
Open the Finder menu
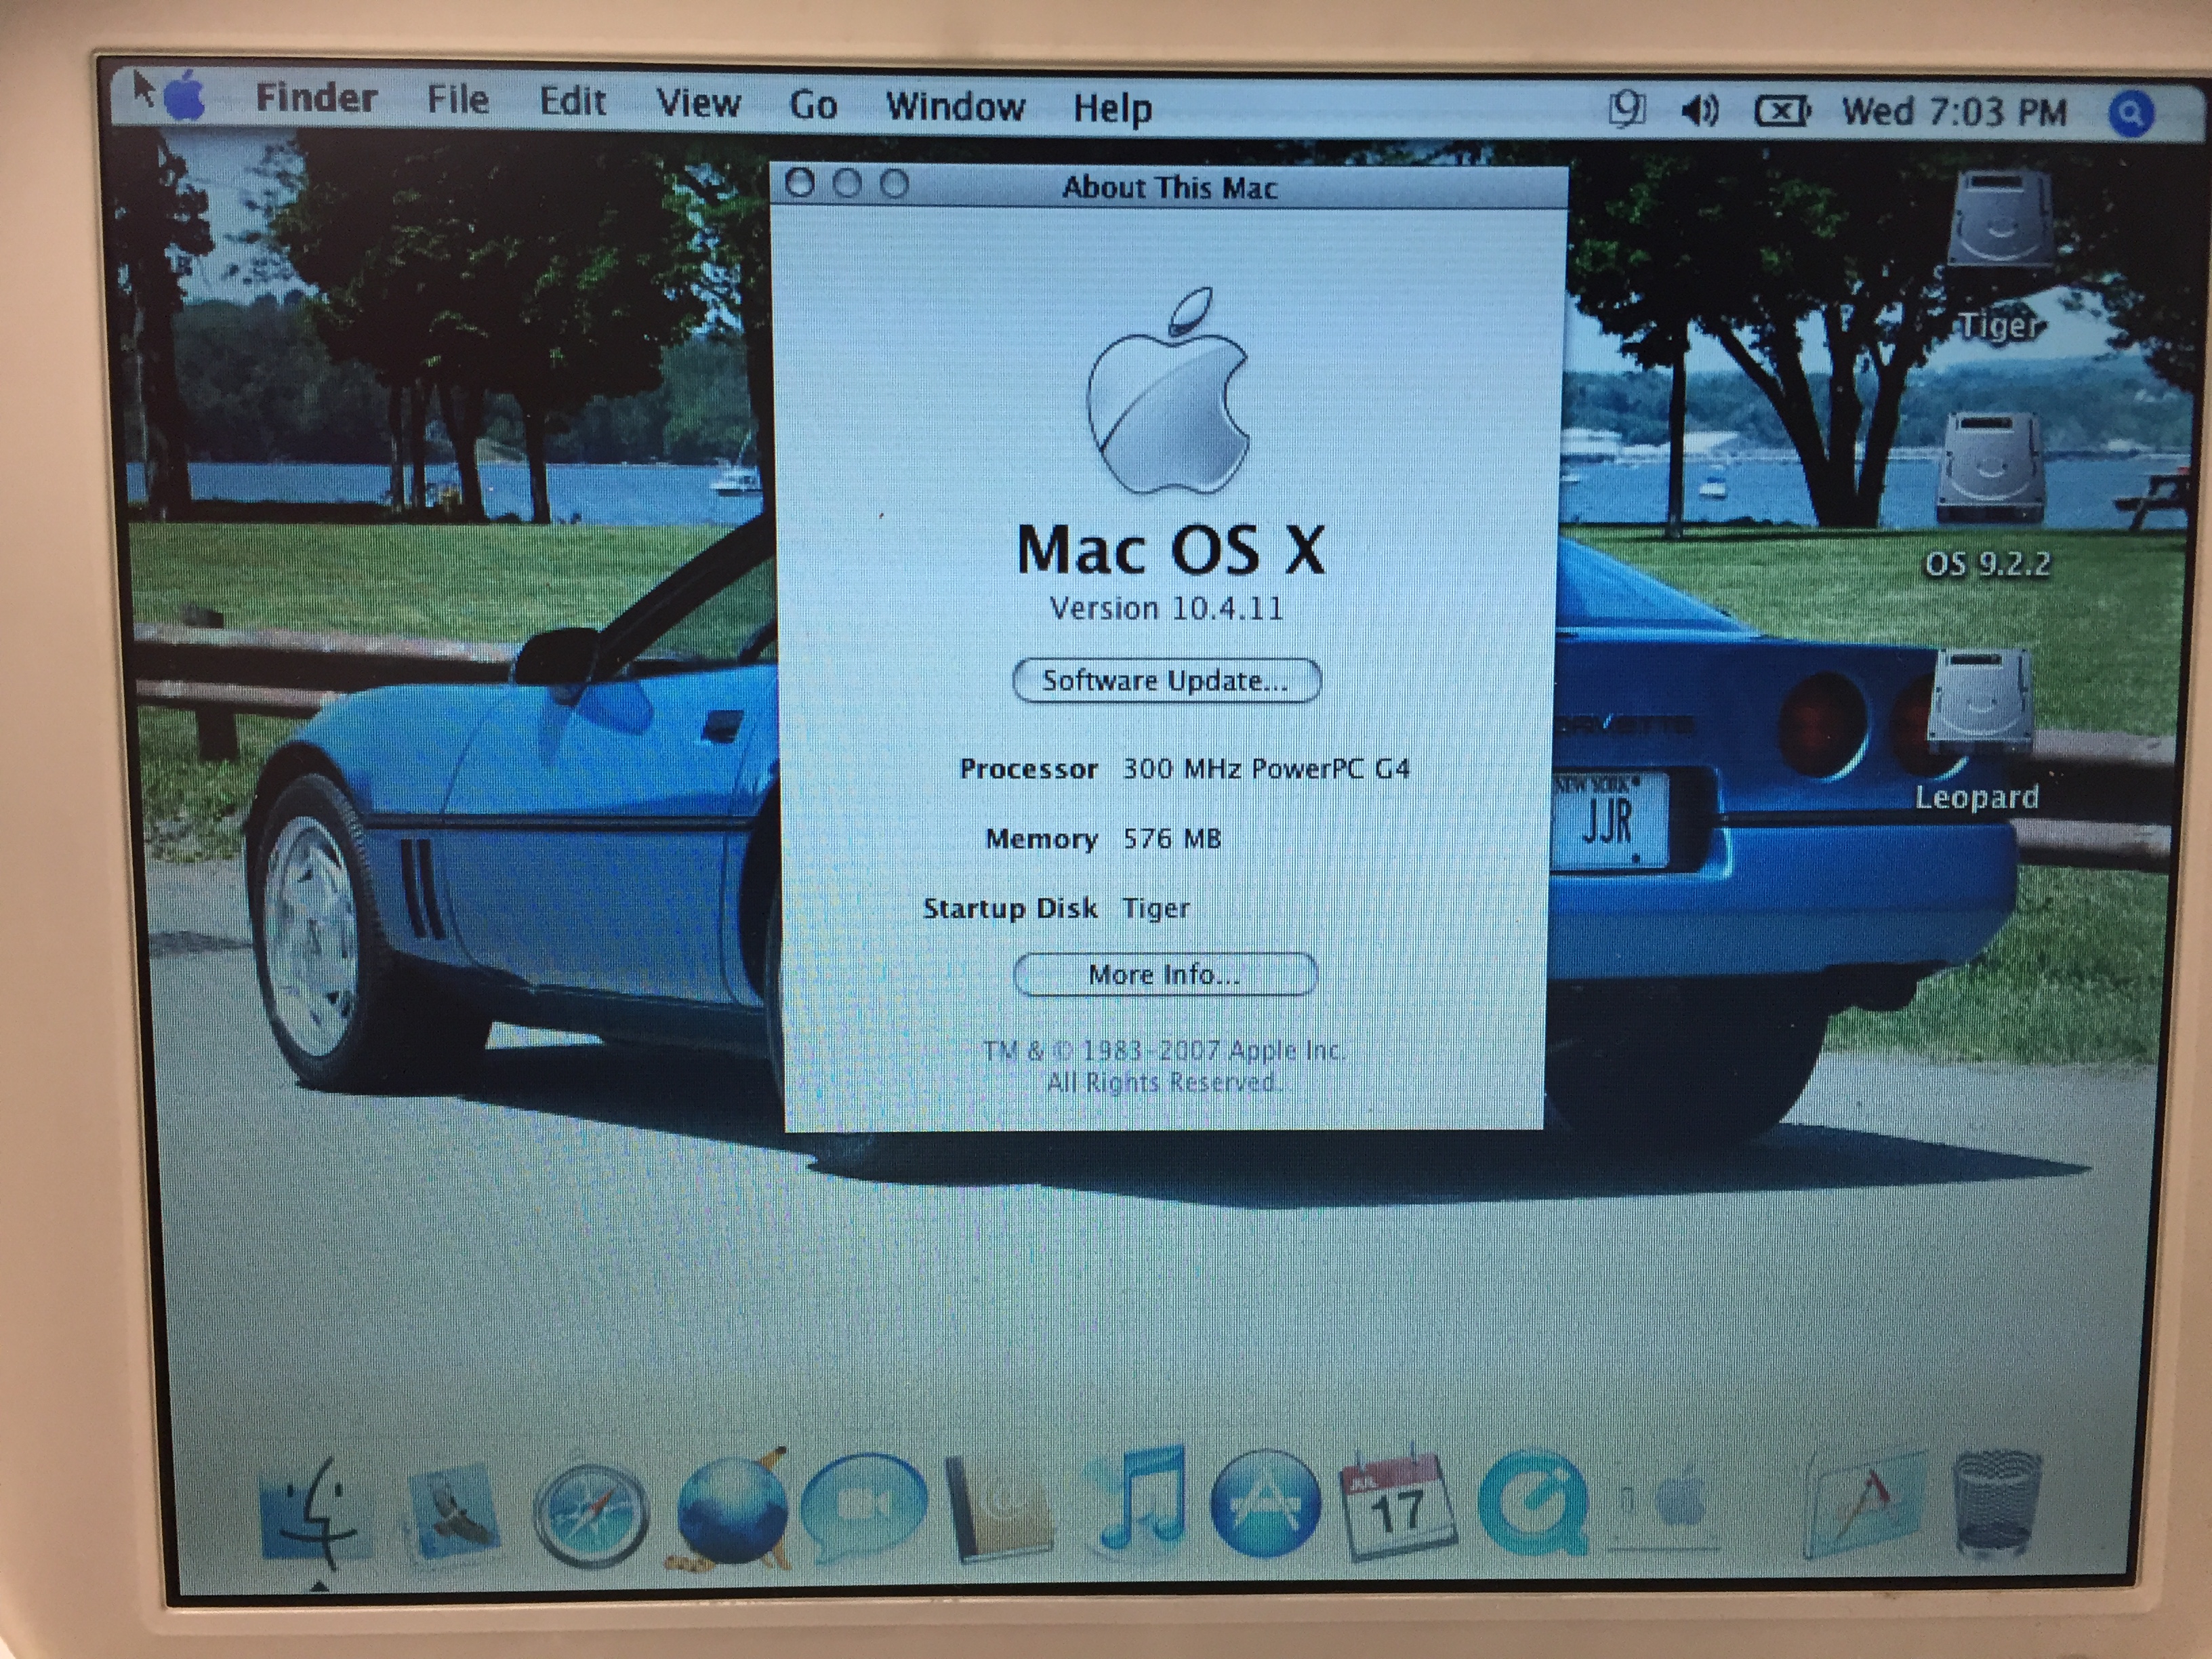point(316,98)
